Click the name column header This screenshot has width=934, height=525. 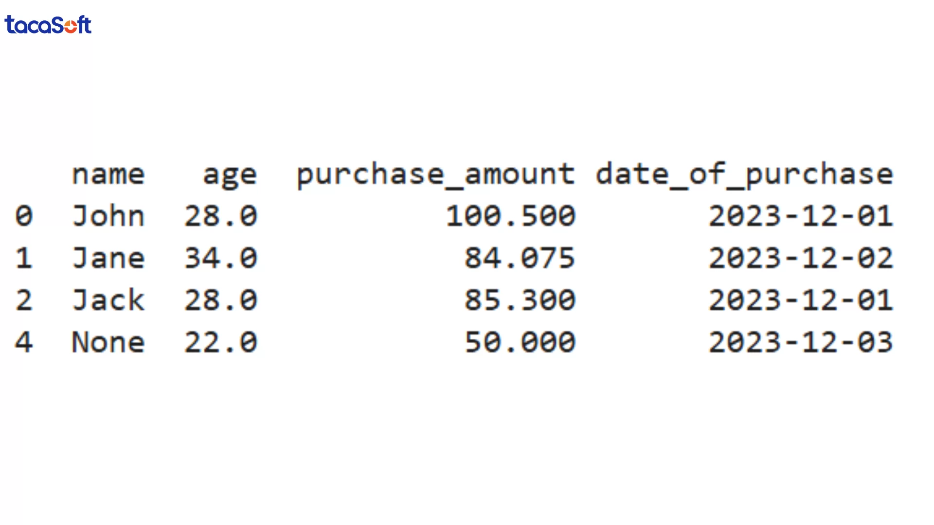108,174
